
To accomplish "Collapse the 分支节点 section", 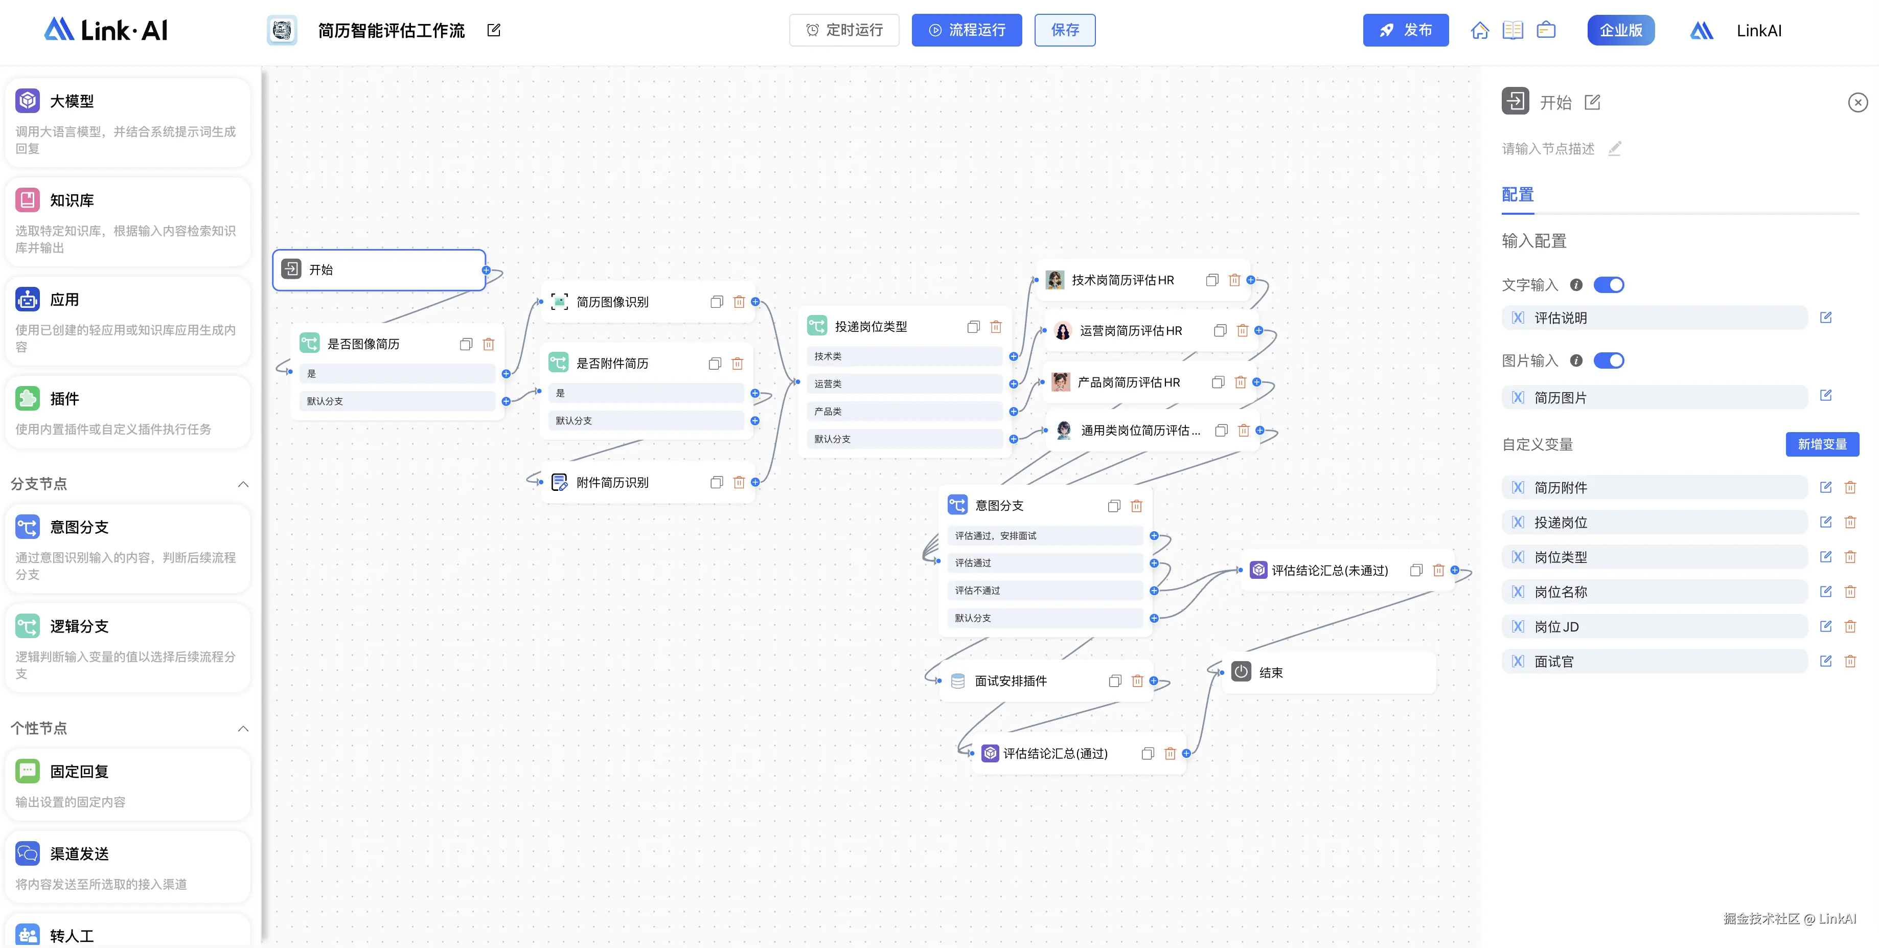I will tap(243, 484).
